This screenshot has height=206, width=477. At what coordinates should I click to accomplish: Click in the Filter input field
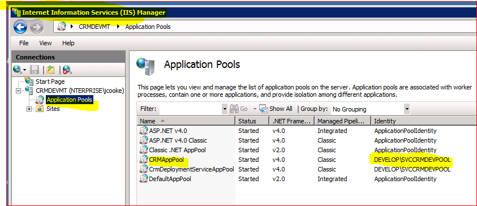pyautogui.click(x=191, y=109)
